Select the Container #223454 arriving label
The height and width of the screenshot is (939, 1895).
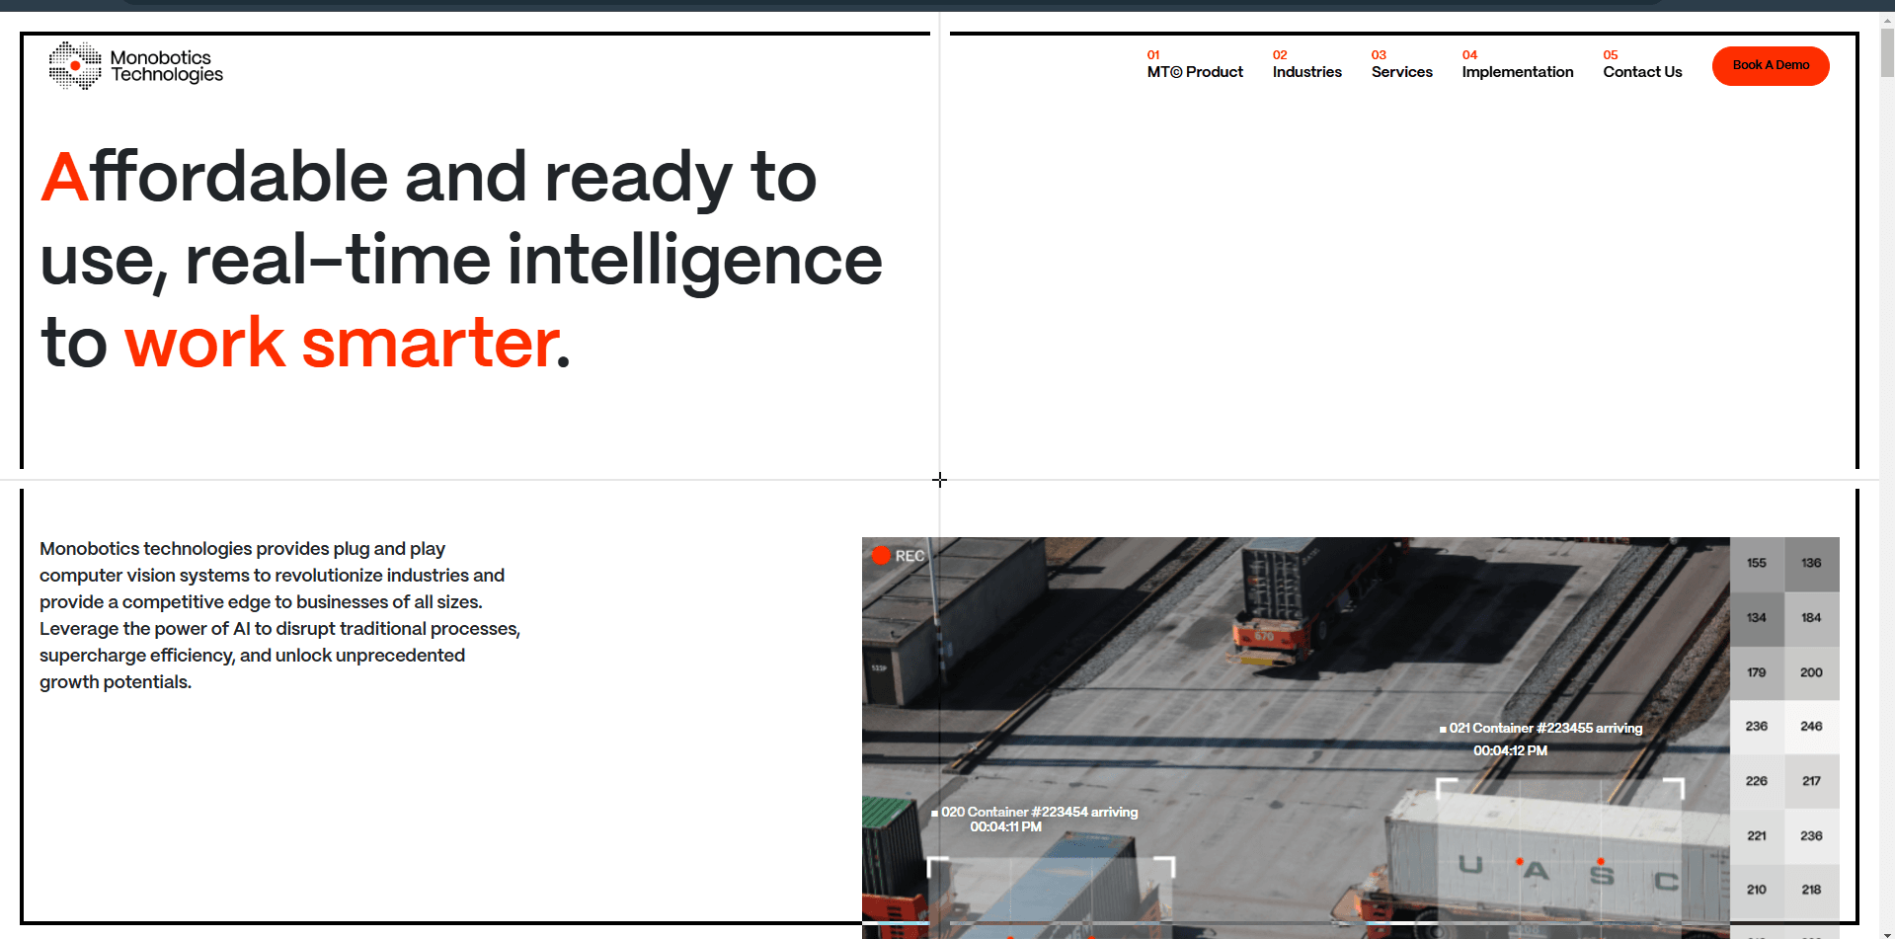[1039, 812]
